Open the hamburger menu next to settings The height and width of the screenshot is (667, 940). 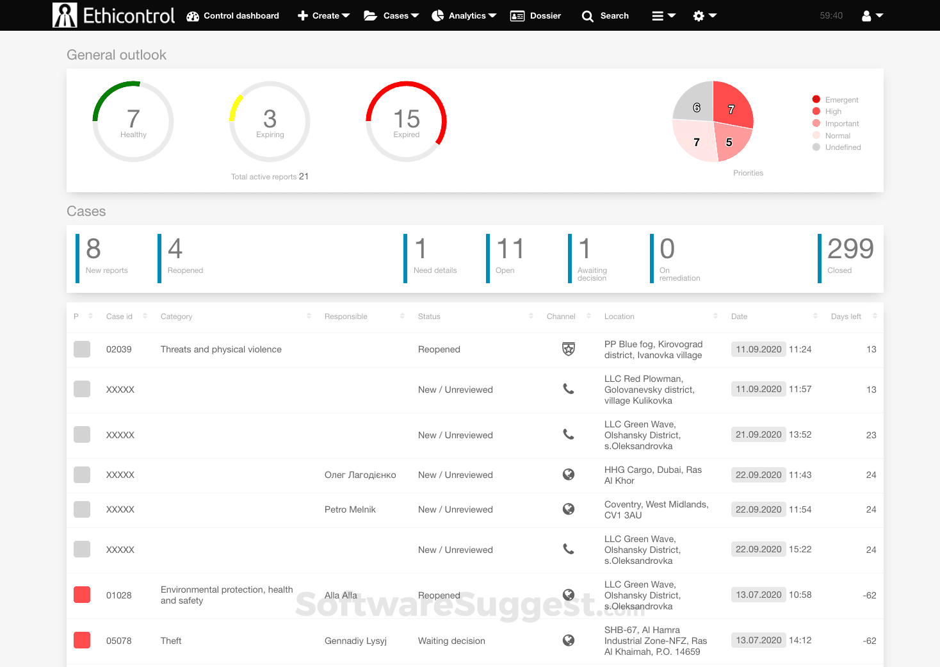[x=661, y=15]
